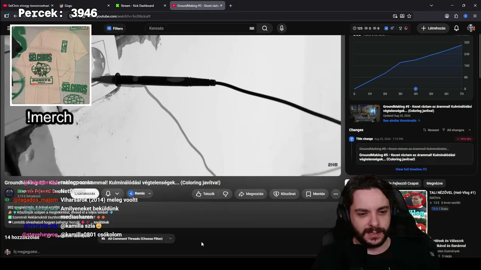This screenshot has height=270, width=481.
Task: Open TALI NÉZŐVEL (Heti-Vlog #1) recommended video
Action: (452, 193)
